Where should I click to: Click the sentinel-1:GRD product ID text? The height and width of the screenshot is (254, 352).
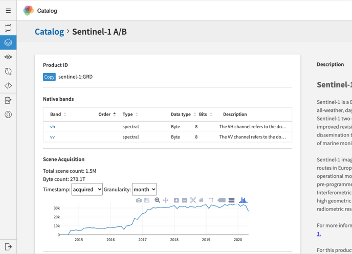pyautogui.click(x=75, y=77)
